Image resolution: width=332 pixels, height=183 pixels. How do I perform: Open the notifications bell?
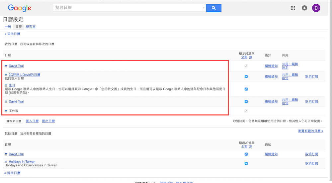pyautogui.click(x=304, y=8)
